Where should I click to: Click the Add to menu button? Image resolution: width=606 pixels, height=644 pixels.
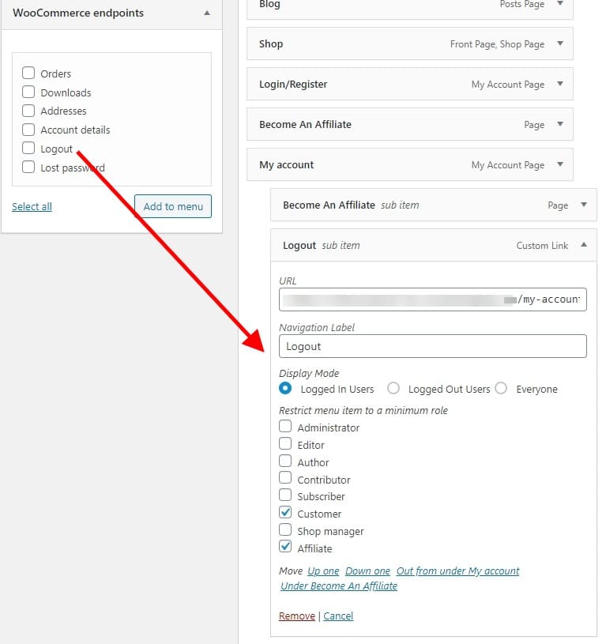[173, 206]
